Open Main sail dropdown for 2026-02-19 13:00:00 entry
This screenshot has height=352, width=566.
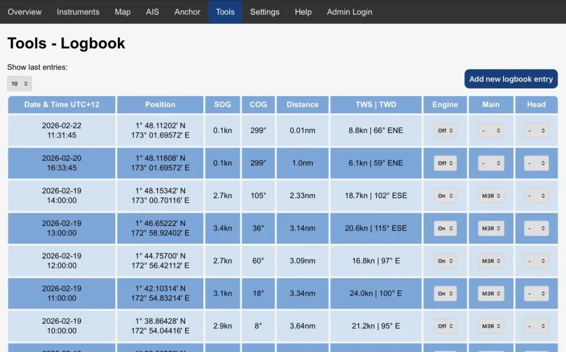click(491, 228)
